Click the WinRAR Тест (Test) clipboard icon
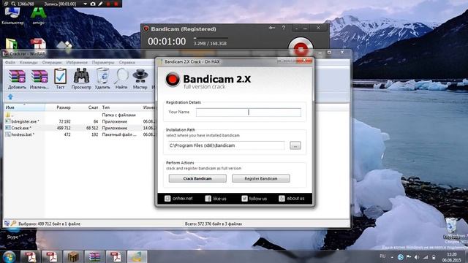The image size is (468, 263). click(60, 76)
